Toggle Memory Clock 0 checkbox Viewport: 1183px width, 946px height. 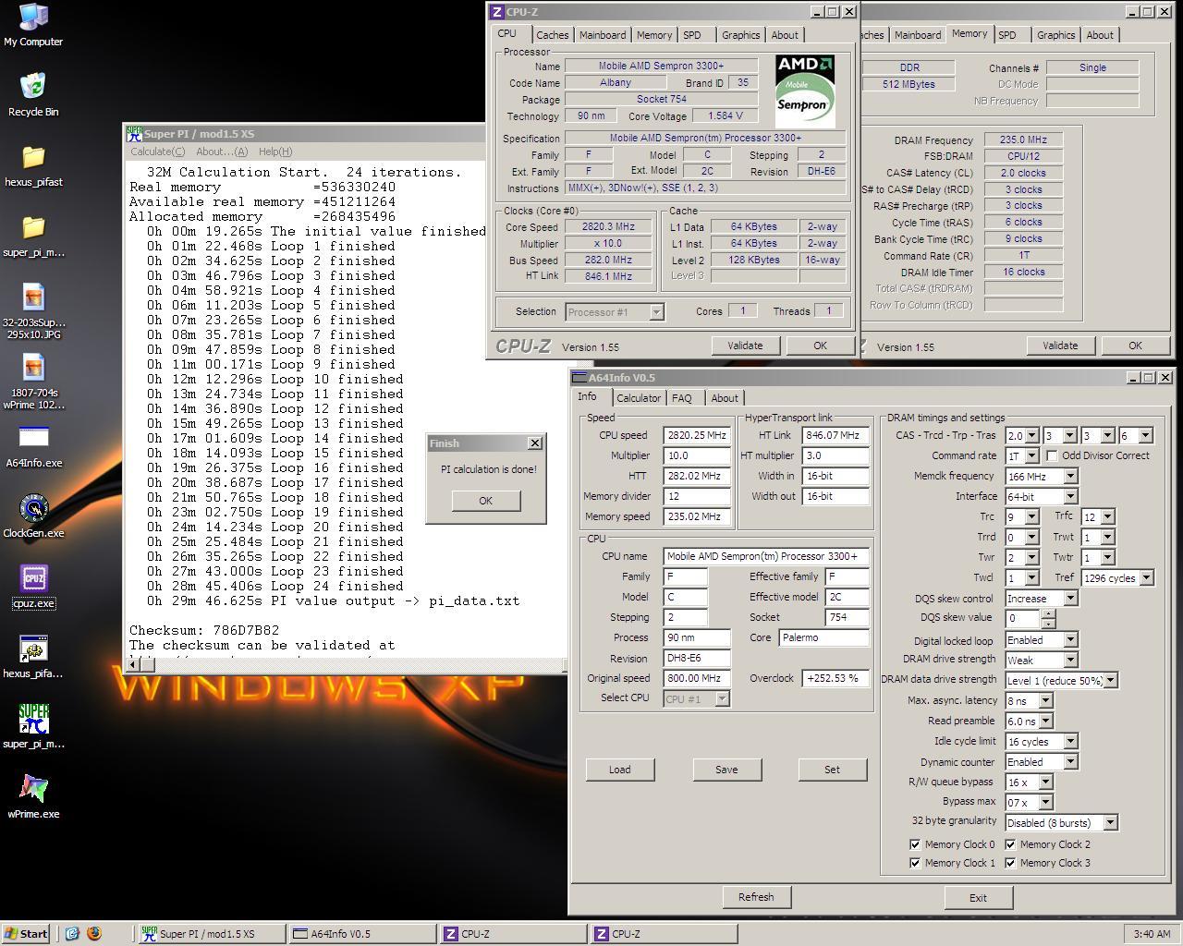(915, 844)
